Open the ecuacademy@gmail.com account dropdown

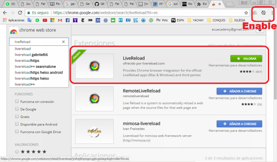(233, 30)
